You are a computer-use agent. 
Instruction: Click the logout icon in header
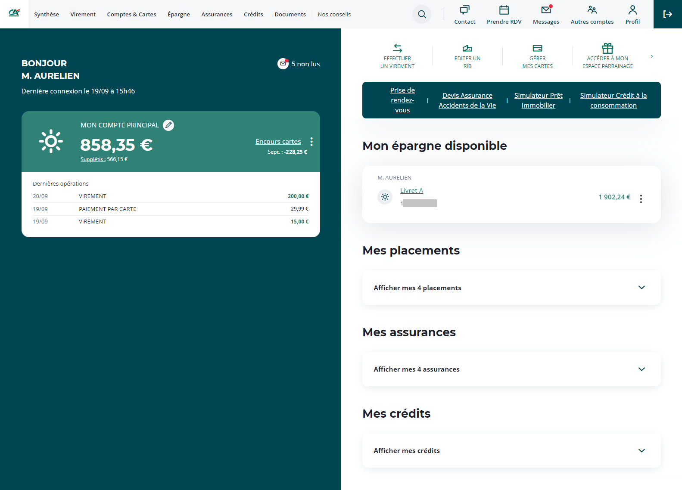pos(667,14)
